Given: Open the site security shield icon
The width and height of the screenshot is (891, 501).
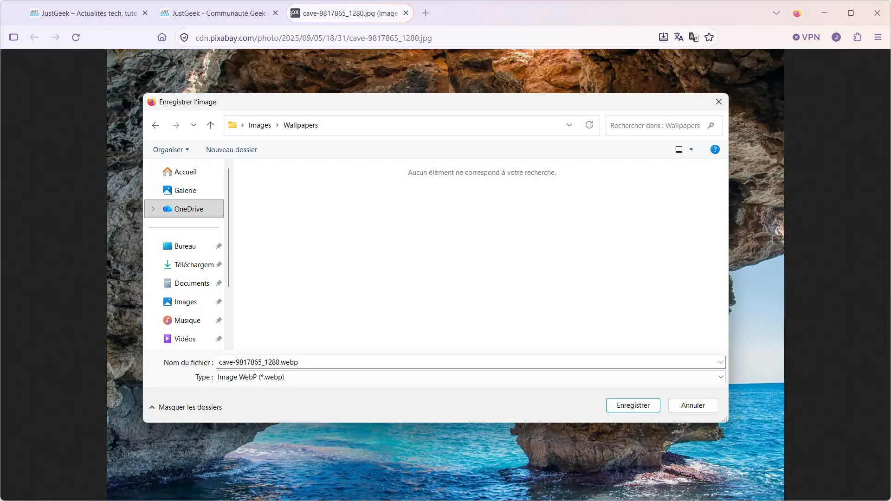Looking at the screenshot, I should point(184,38).
